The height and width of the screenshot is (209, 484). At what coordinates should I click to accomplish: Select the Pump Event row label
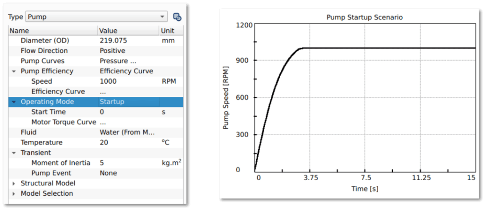pos(51,173)
